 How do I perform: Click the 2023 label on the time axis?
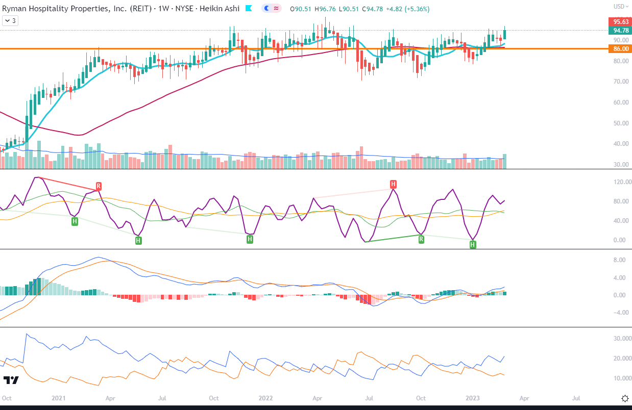click(x=473, y=398)
